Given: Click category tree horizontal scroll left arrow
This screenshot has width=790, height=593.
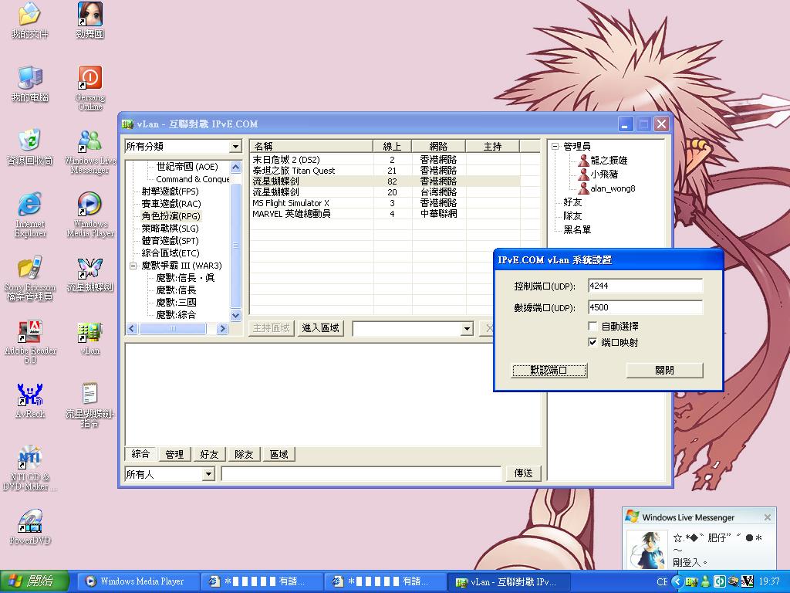Looking at the screenshot, I should (133, 328).
